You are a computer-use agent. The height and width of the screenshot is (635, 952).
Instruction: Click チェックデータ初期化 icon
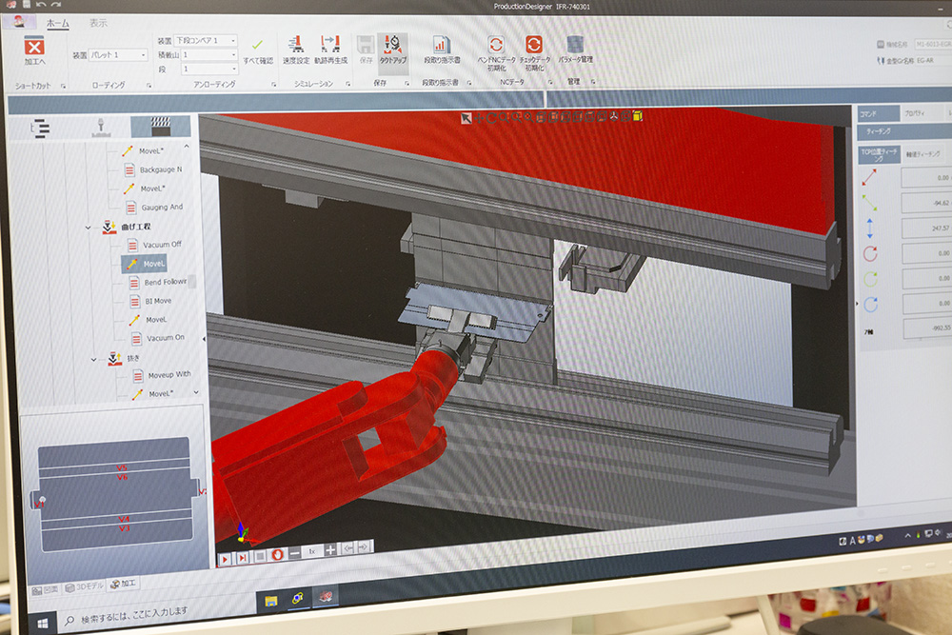pos(534,45)
